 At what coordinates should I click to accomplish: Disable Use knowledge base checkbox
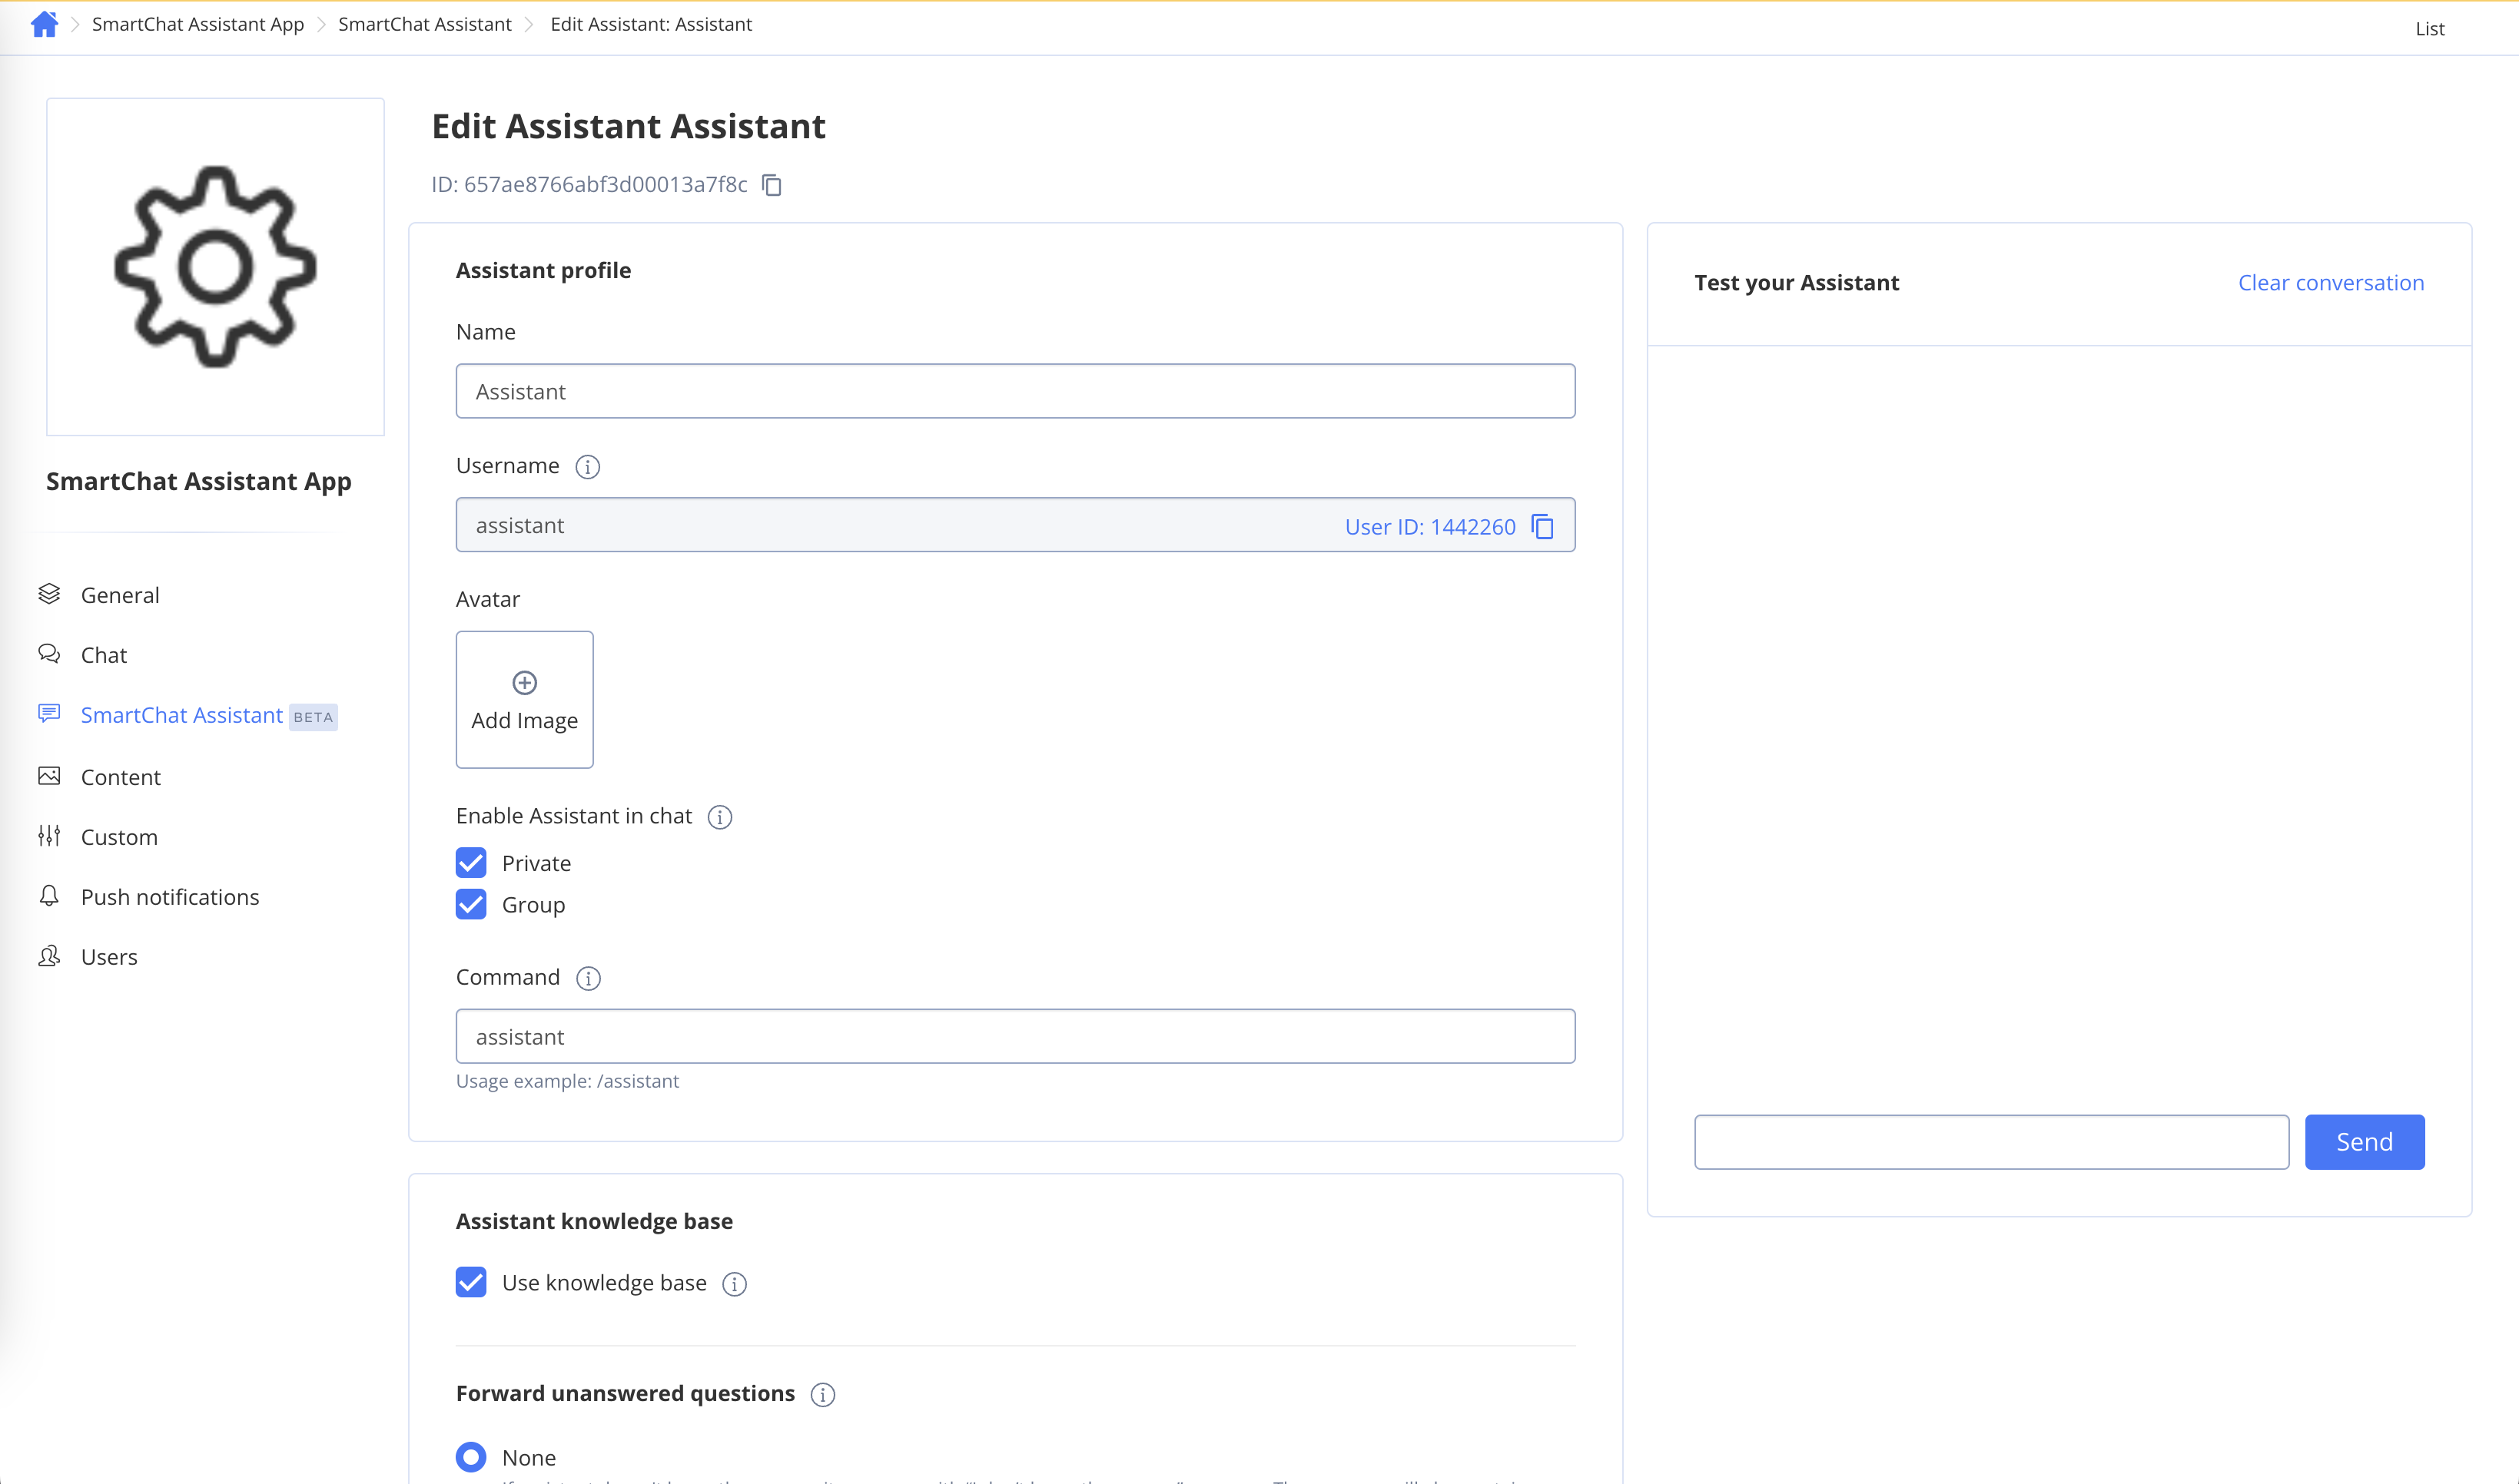(471, 1283)
